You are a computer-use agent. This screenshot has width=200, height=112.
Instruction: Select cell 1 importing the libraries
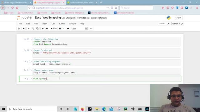click(106, 42)
